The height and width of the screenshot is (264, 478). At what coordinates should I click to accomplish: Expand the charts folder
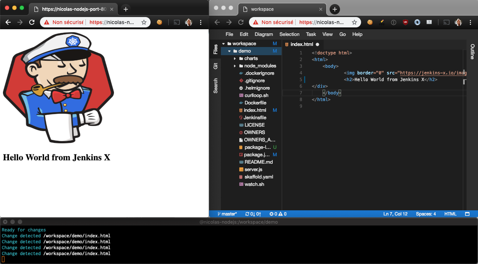[x=235, y=59]
